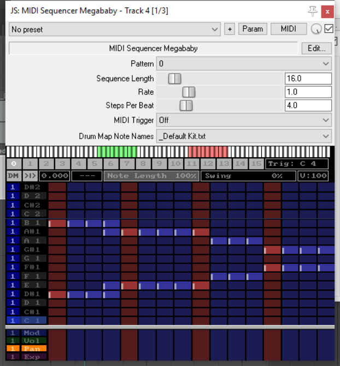The image size is (340, 366).
Task: Click the Steps Per Beat slider handle
Action: 186,105
